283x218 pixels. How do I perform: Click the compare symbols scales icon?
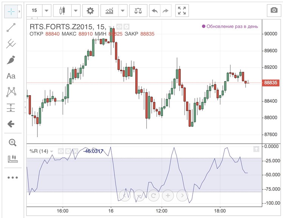pos(138,11)
